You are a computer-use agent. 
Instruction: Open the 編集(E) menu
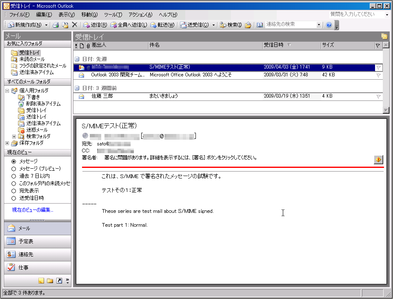coord(44,15)
